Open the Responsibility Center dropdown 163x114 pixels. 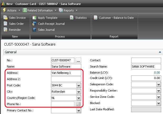[159, 91]
